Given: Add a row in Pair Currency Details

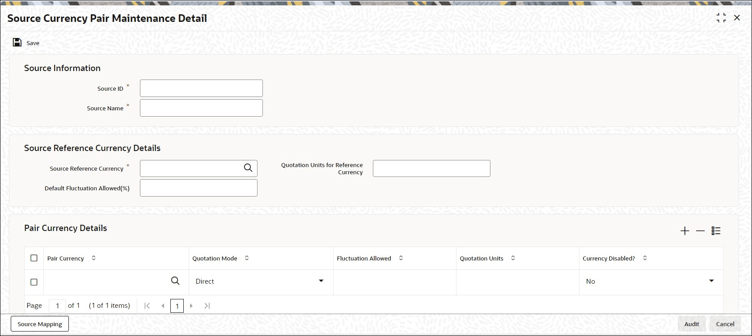Looking at the screenshot, I should click(684, 231).
